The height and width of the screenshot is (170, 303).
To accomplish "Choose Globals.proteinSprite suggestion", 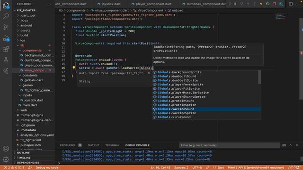I will point(206,105).
